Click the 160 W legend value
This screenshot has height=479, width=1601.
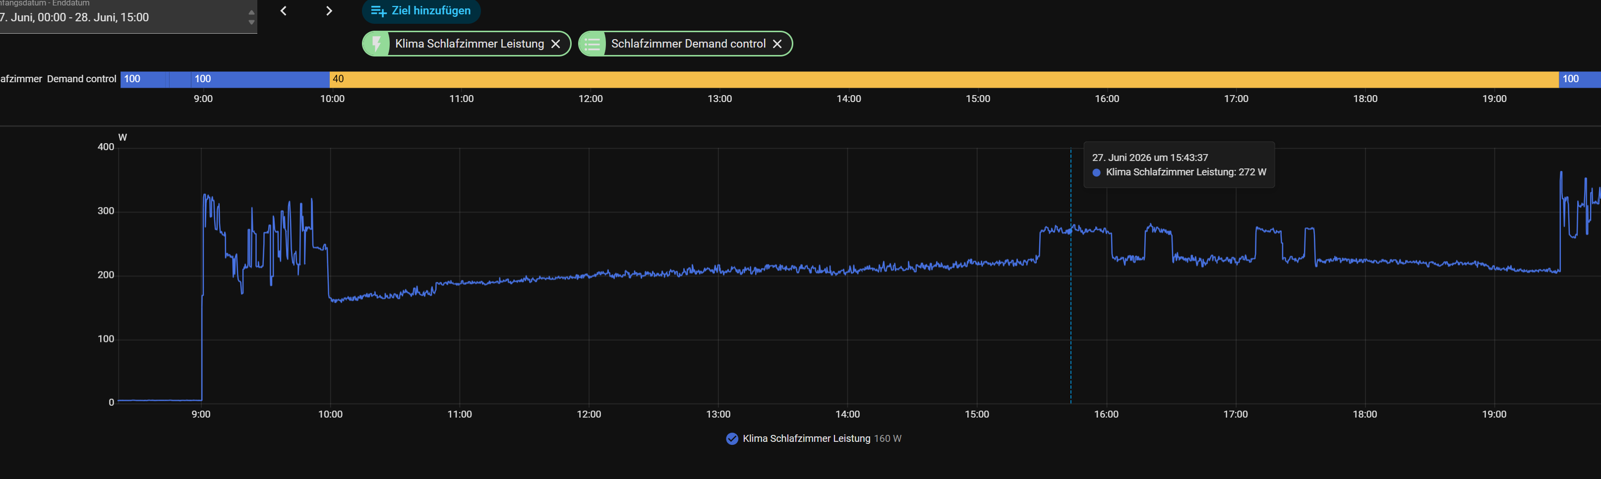click(888, 438)
